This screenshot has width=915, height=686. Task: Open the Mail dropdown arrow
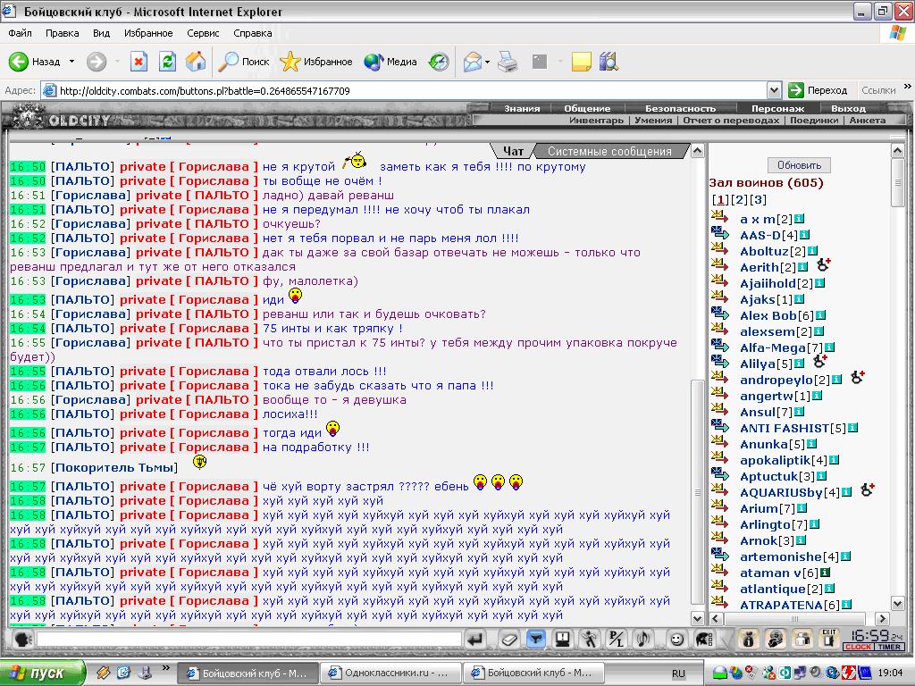[487, 62]
